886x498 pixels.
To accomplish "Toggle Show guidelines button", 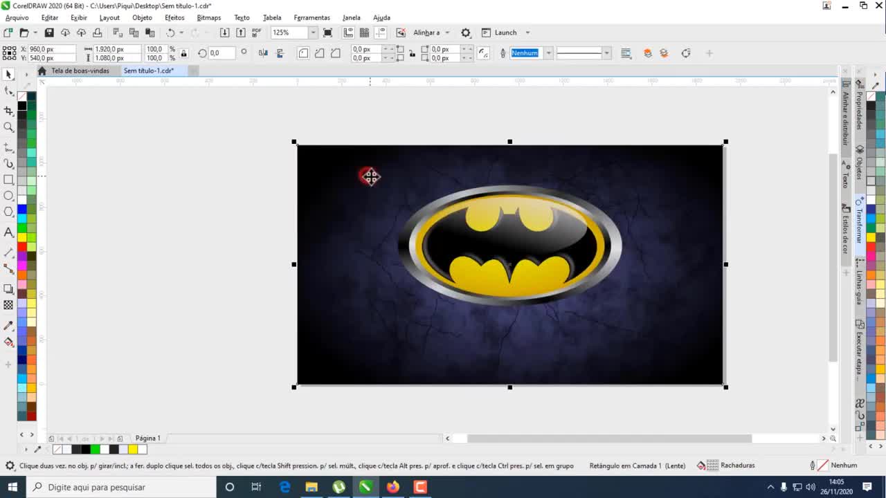I will (381, 33).
